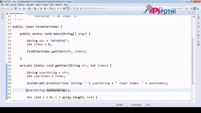Click the Save icon in toolbar
Image resolution: width=201 pixels, height=113 pixels.
pos(8,8)
